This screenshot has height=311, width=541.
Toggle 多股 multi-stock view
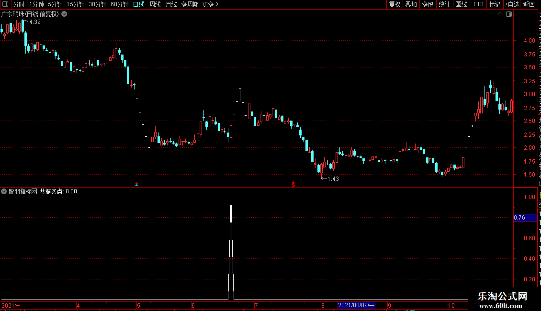coord(428,4)
